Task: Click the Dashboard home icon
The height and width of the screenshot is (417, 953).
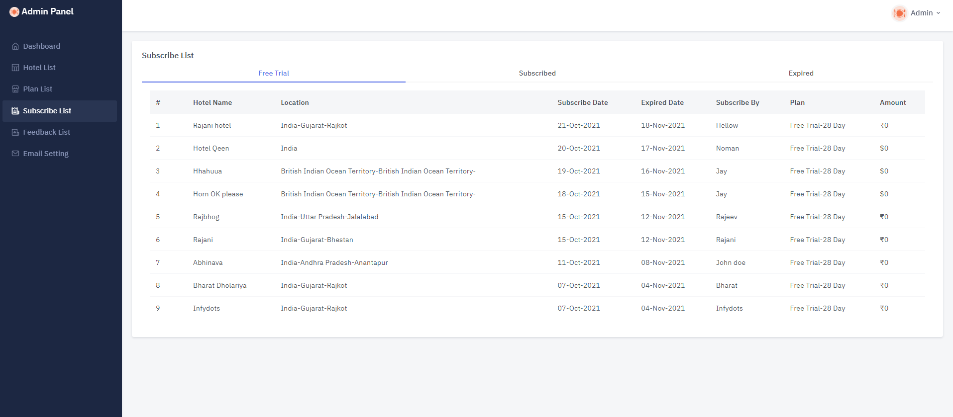Action: 15,46
